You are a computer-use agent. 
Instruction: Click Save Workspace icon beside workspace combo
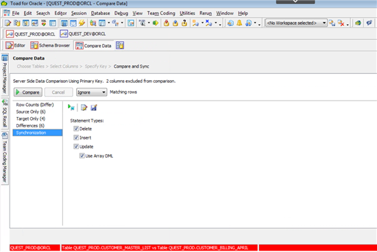point(332,23)
